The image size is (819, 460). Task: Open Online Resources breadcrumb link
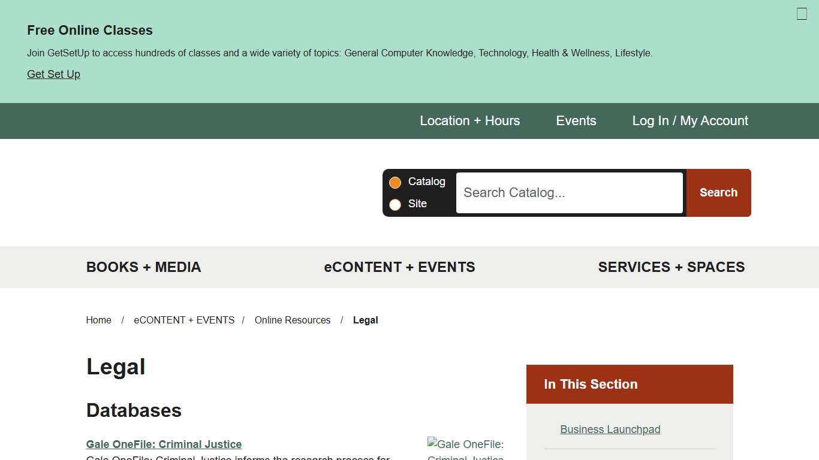click(292, 320)
